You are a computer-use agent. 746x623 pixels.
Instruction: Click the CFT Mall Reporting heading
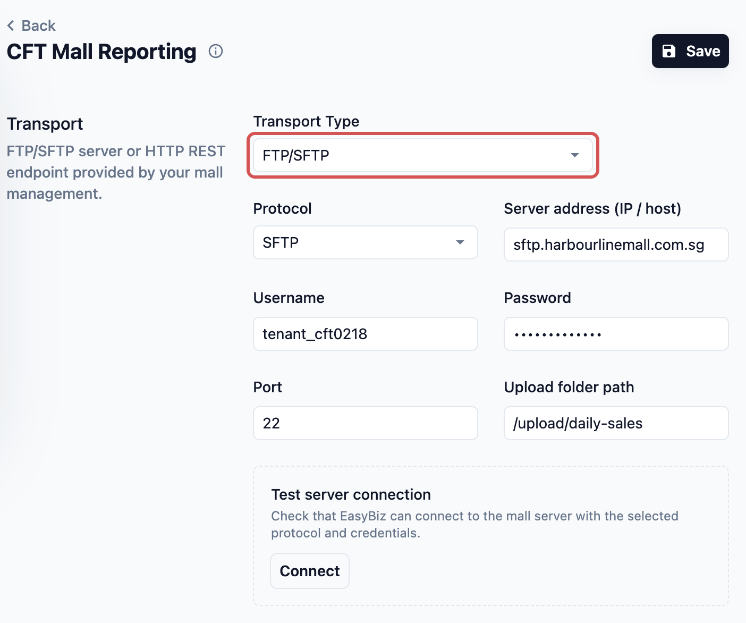click(101, 52)
